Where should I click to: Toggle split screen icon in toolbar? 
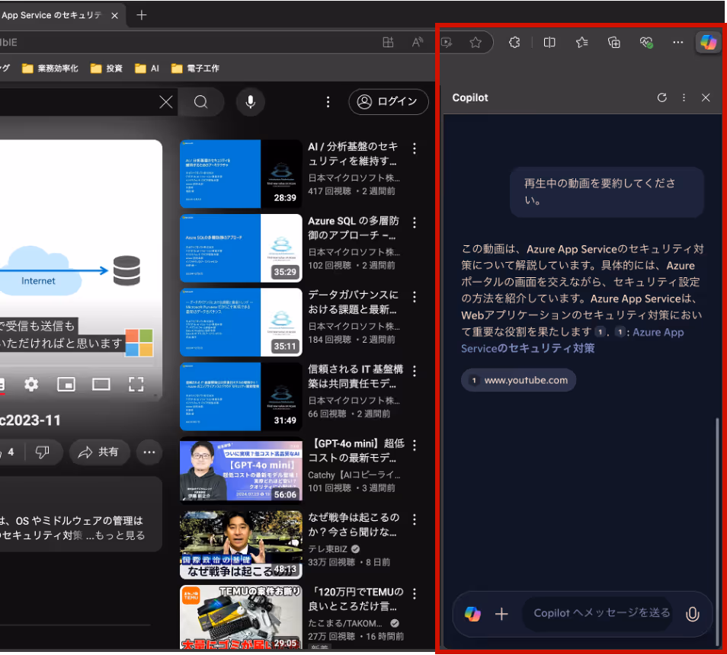(549, 43)
